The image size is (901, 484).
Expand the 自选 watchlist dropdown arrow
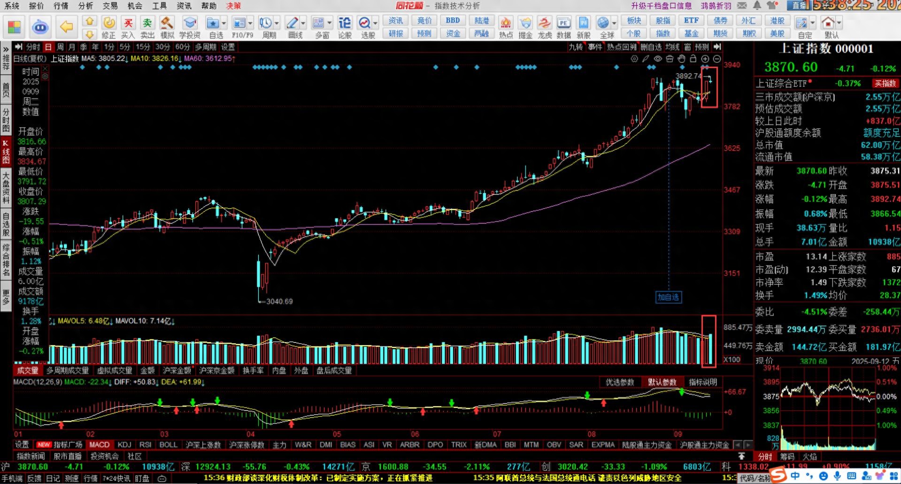[224, 23]
